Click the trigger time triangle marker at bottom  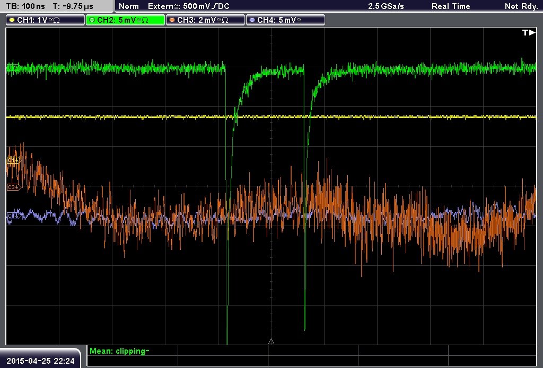click(x=271, y=341)
